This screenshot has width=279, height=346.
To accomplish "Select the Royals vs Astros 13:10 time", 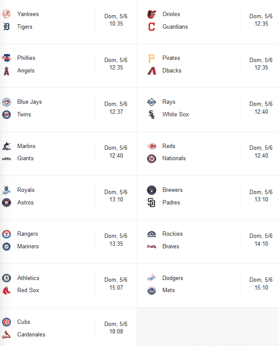I will pyautogui.click(x=116, y=196).
